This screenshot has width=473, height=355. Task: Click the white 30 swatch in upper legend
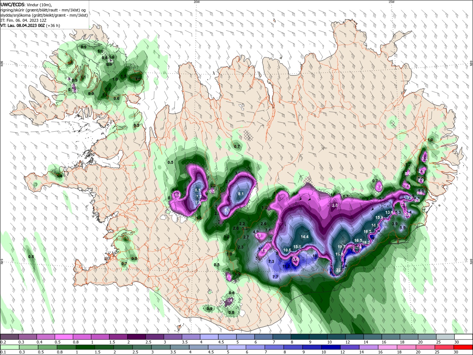pos(463,337)
